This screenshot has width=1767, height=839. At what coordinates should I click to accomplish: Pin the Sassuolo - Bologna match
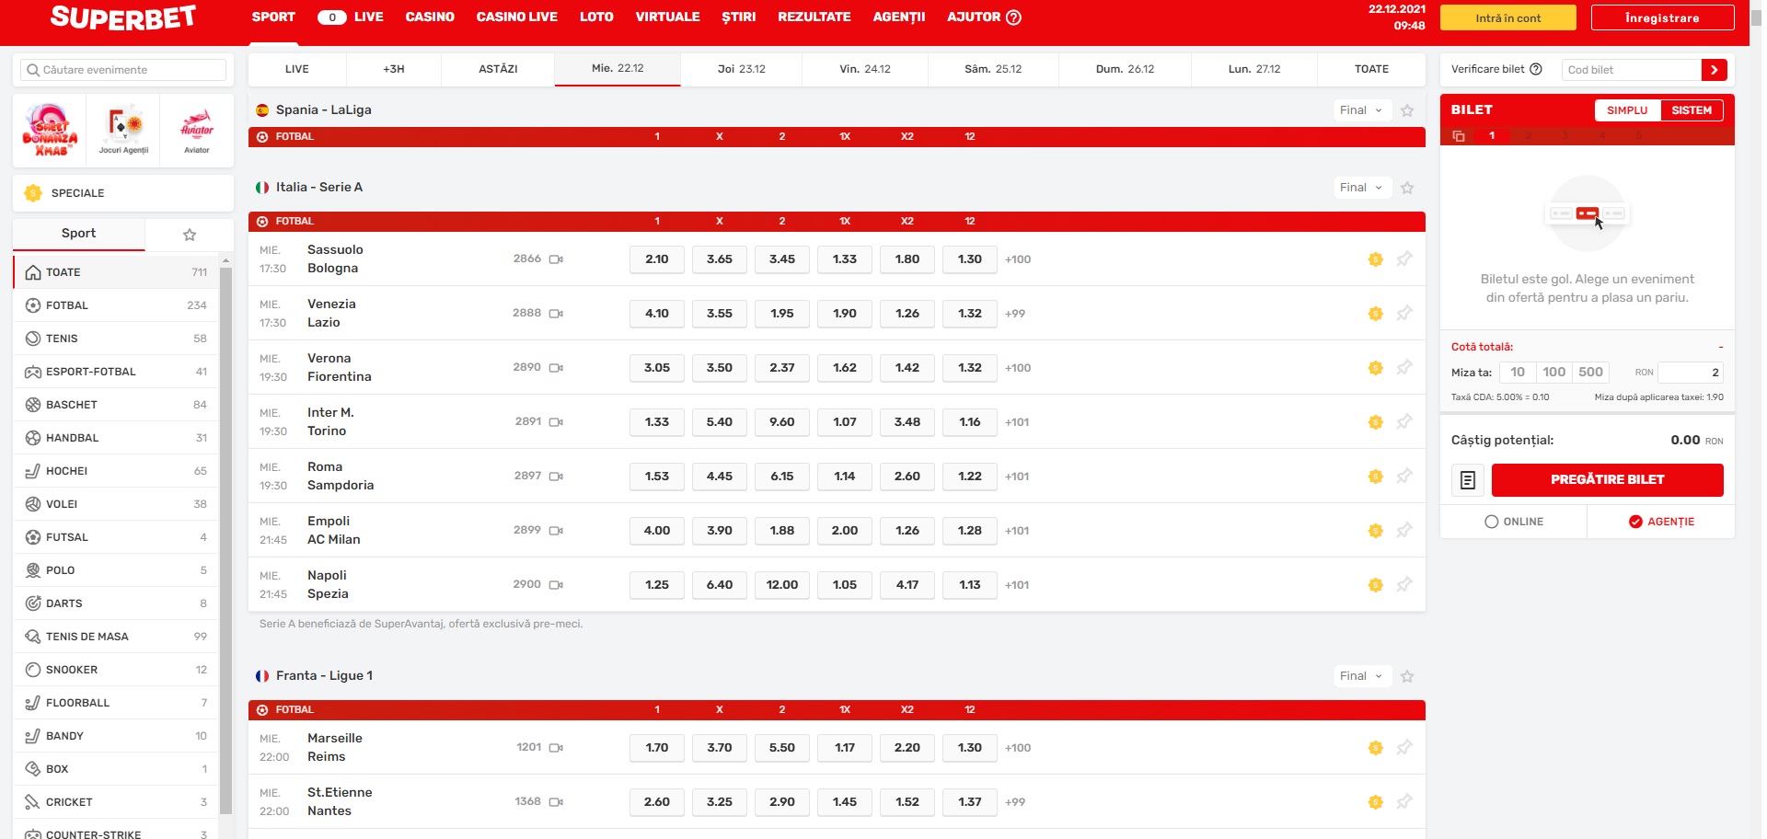pos(1404,259)
